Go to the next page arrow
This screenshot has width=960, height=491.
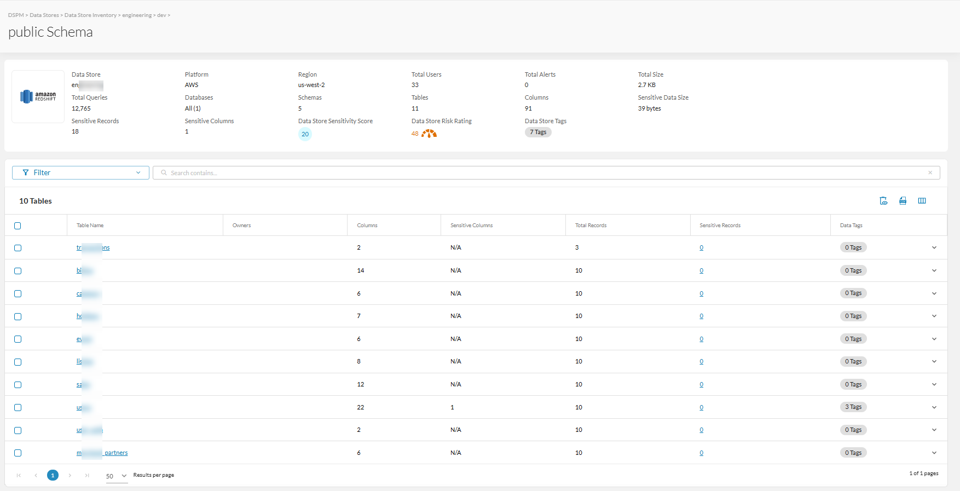(70, 475)
